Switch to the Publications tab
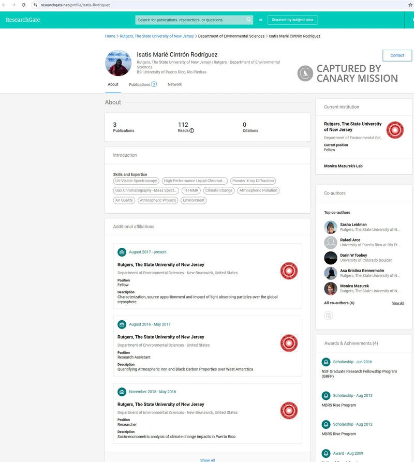 tap(143, 84)
